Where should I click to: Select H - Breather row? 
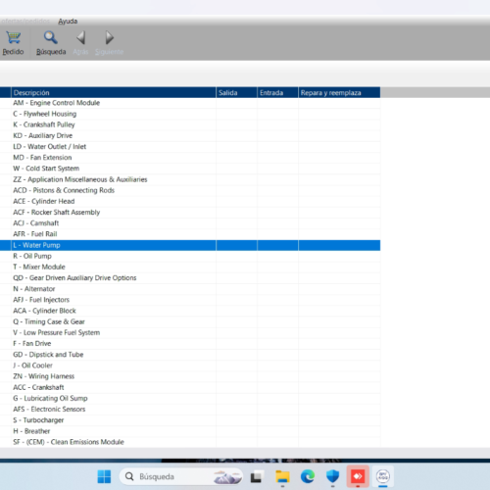pyautogui.click(x=190, y=431)
